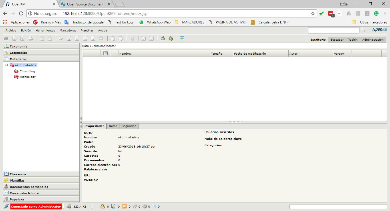The image size is (390, 211).
Task: Open the Thesaurus sidebar panel
Action: pos(41,174)
